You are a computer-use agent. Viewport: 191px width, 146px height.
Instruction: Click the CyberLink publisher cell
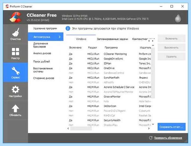pos(145,111)
